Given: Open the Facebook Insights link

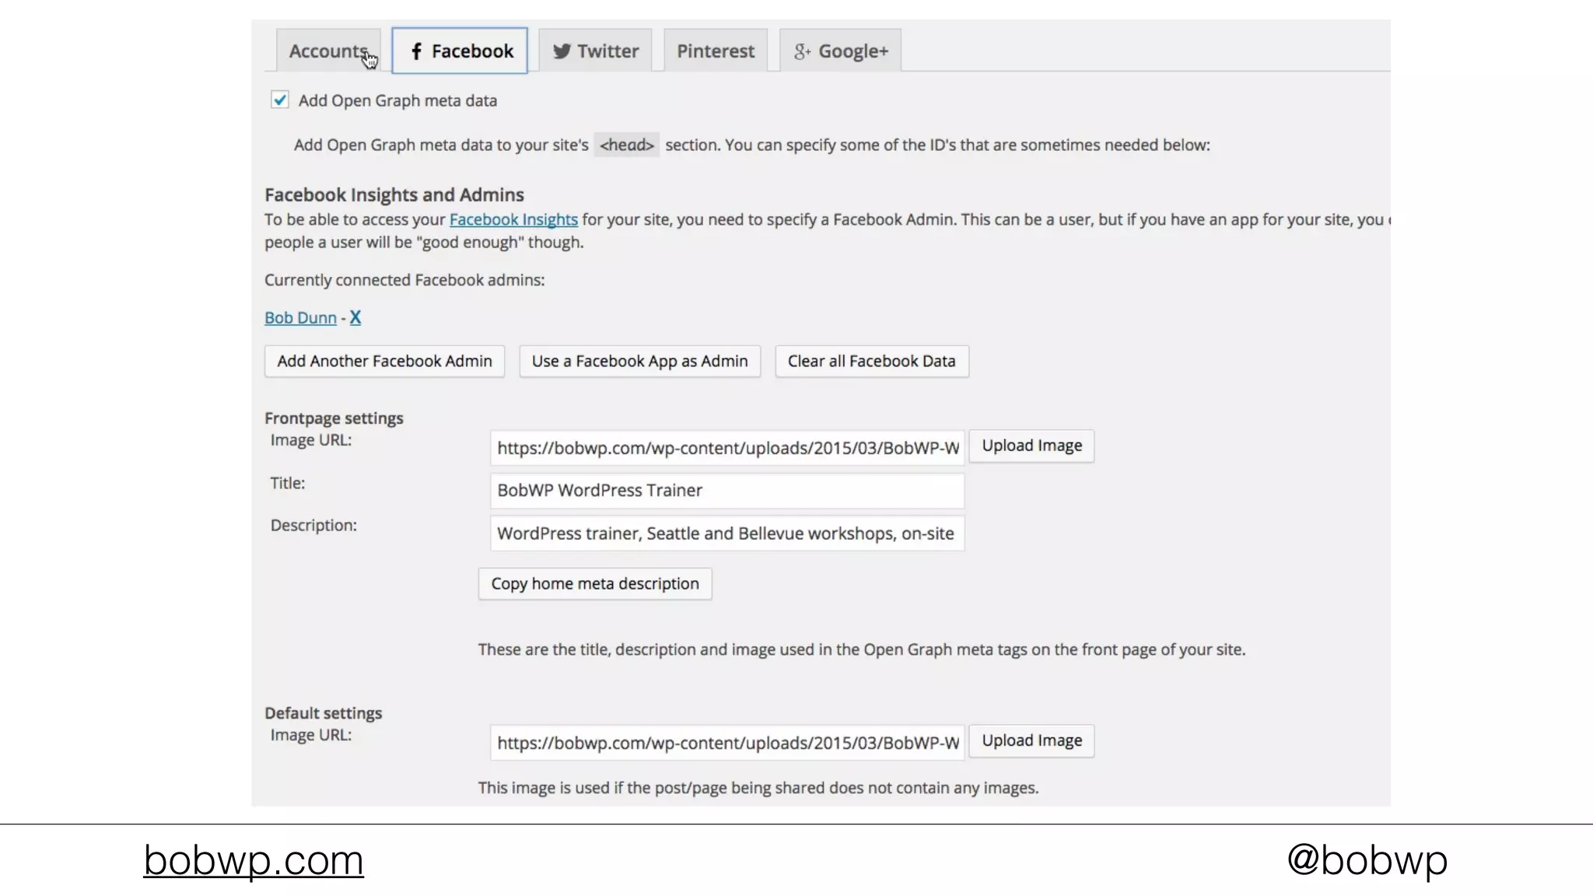Looking at the screenshot, I should point(513,219).
